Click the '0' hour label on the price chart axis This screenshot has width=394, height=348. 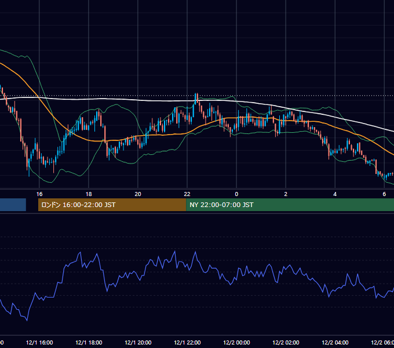pos(236,194)
